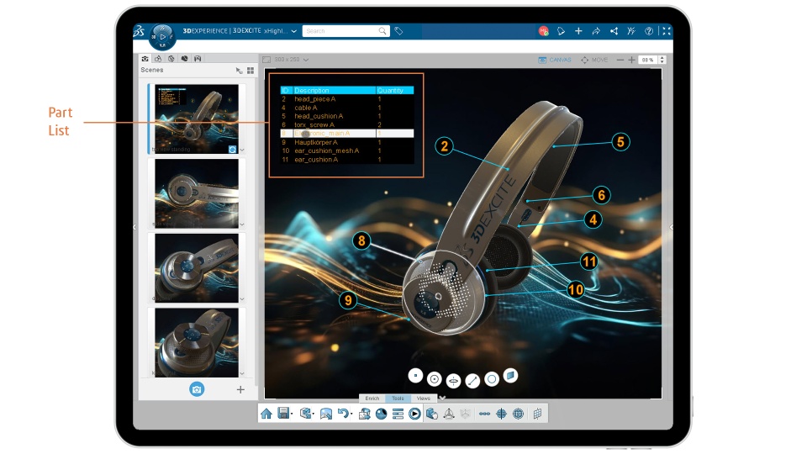Screen dimensions: 807x454
Task: Add a new scene with plus button
Action: (x=240, y=389)
